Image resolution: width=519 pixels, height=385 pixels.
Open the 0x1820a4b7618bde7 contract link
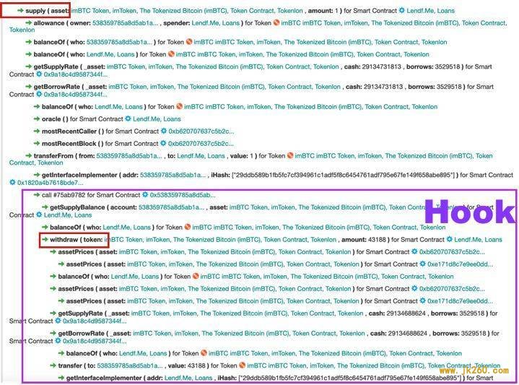(50, 183)
